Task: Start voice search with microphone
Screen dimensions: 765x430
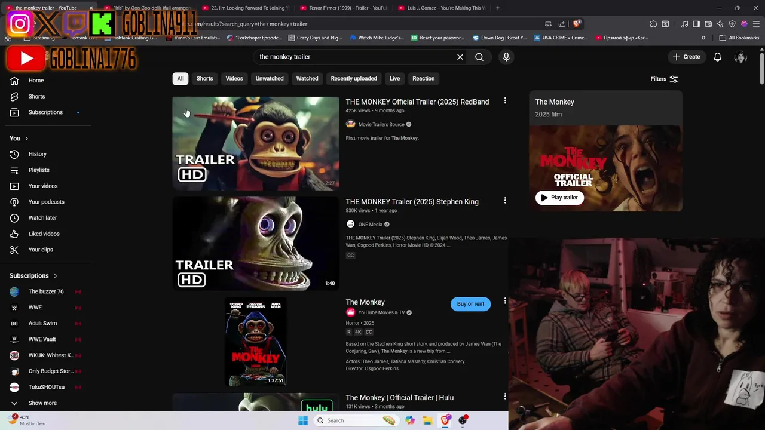Action: click(x=506, y=57)
